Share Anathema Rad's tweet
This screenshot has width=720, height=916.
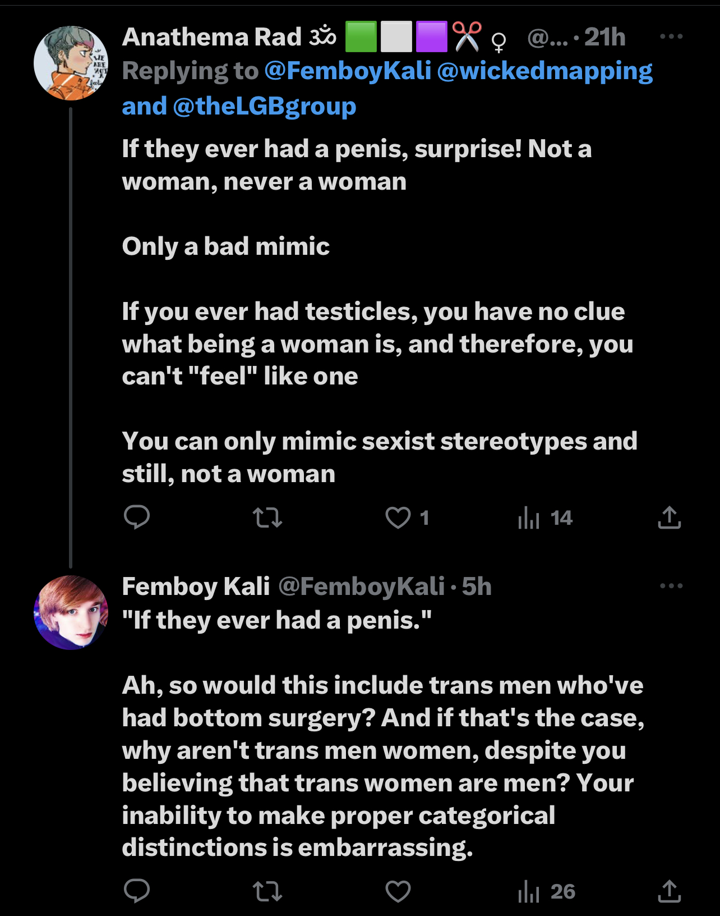pyautogui.click(x=670, y=517)
